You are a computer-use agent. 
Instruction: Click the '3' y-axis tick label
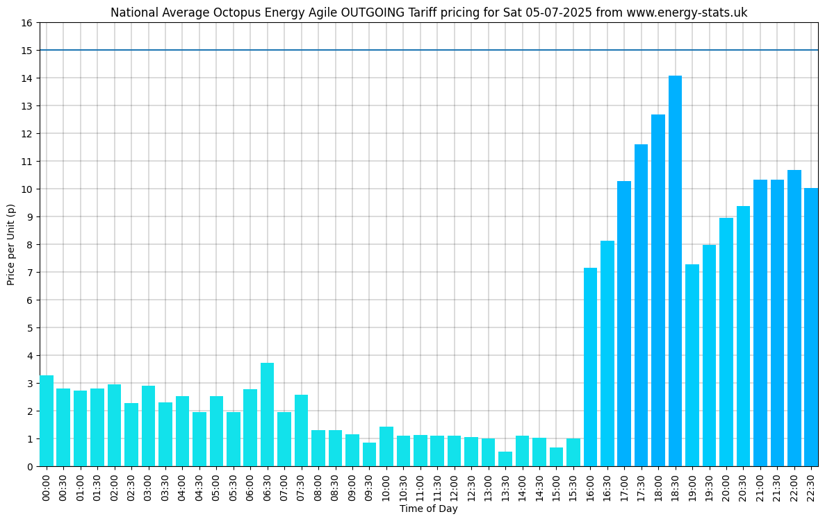point(29,384)
